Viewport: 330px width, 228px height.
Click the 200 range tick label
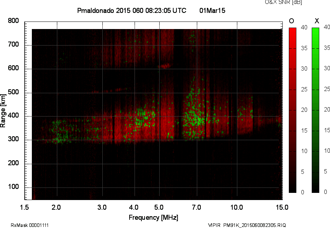[x=13, y=163]
